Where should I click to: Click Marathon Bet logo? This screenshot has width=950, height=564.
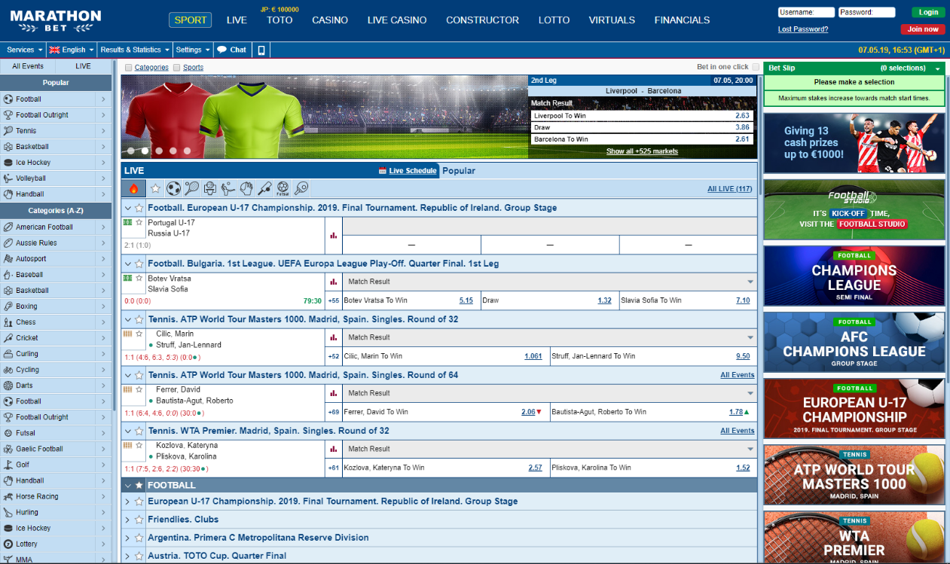56,20
